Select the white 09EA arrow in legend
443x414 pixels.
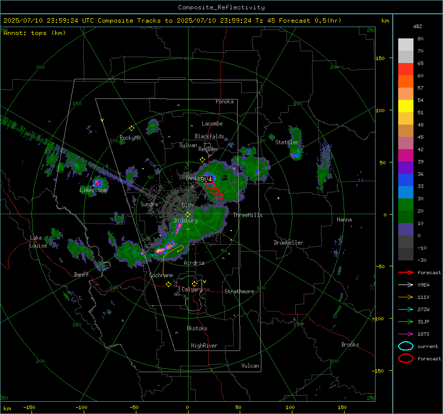(x=406, y=285)
